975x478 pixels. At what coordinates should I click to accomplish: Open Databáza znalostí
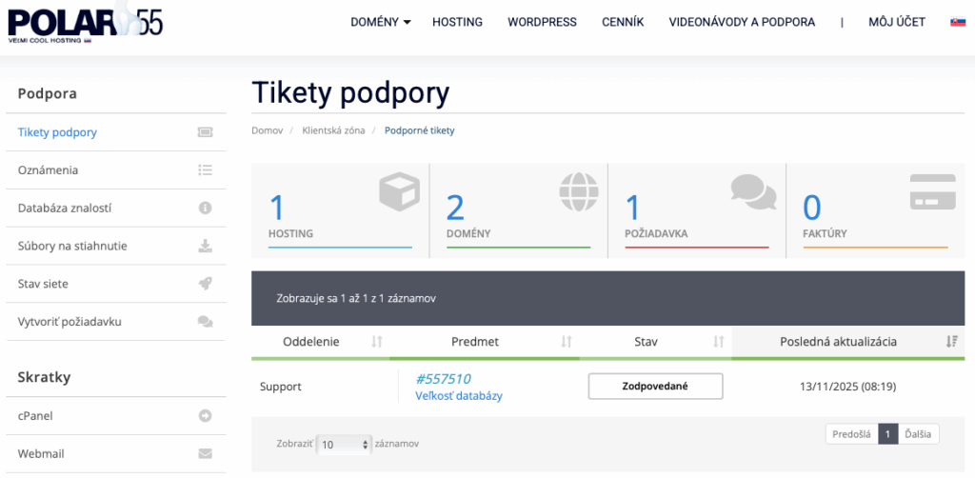tap(116, 209)
